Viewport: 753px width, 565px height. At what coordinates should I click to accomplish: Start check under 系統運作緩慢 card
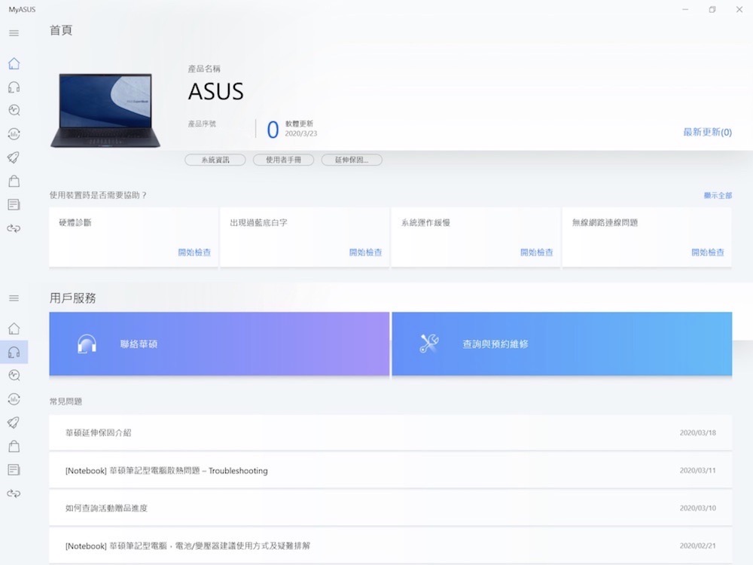click(536, 252)
